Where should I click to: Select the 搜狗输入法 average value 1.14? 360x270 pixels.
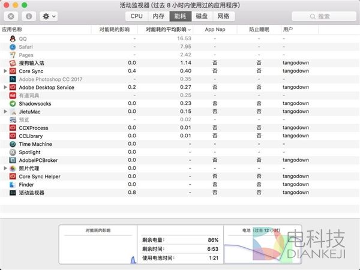coord(185,62)
